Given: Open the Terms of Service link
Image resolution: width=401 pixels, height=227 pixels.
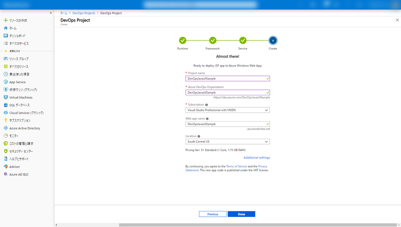Looking at the screenshot, I should coord(237,166).
